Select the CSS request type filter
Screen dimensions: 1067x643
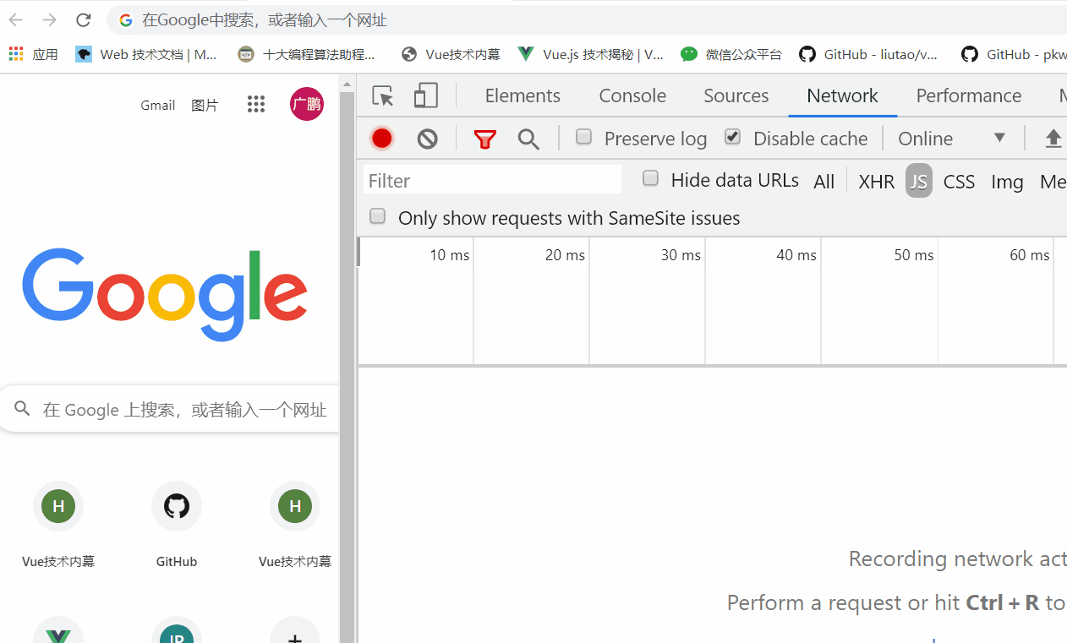pyautogui.click(x=959, y=181)
